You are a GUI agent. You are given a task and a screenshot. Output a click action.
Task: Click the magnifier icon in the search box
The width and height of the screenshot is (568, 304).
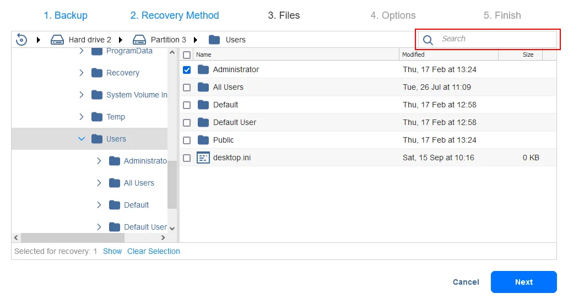click(x=428, y=40)
